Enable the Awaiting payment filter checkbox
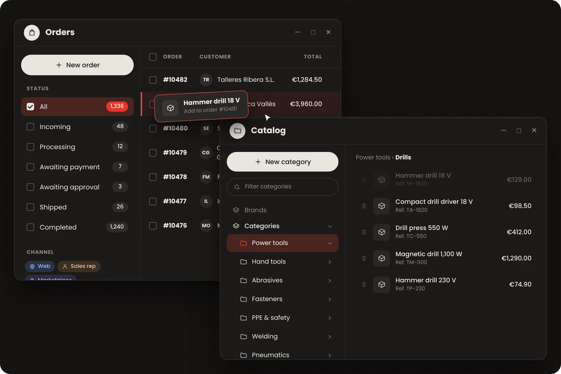The height and width of the screenshot is (374, 561). (30, 167)
